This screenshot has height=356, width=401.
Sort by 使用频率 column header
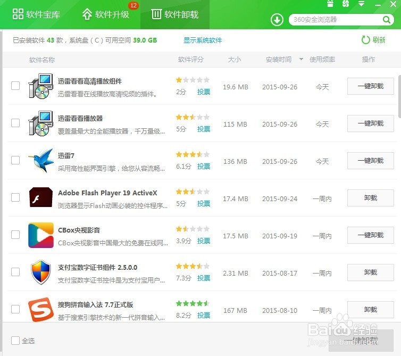click(322, 60)
